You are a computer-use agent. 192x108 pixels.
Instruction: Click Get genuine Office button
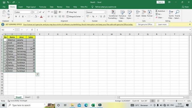click(145, 25)
